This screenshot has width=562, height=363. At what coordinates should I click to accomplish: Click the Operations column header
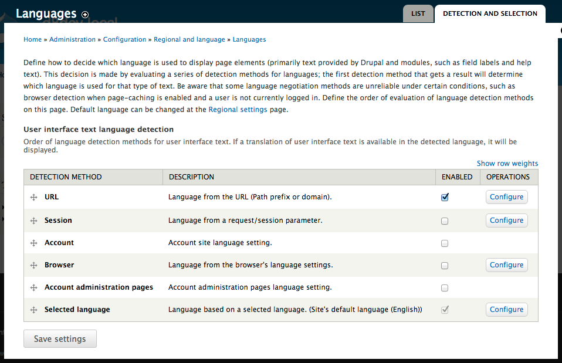point(508,177)
